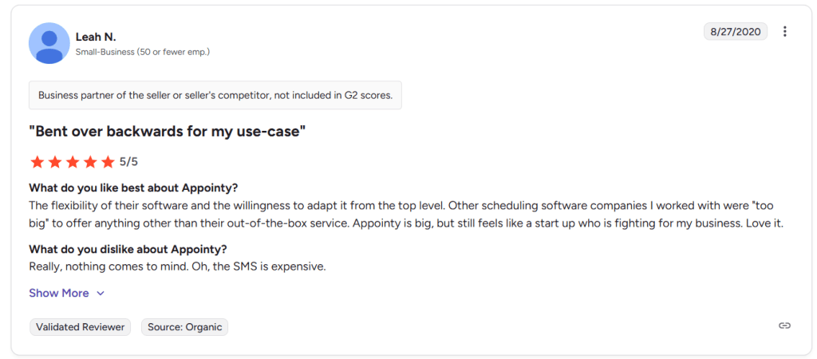Click the Small-Business company size label
Image resolution: width=817 pixels, height=359 pixels.
[142, 52]
